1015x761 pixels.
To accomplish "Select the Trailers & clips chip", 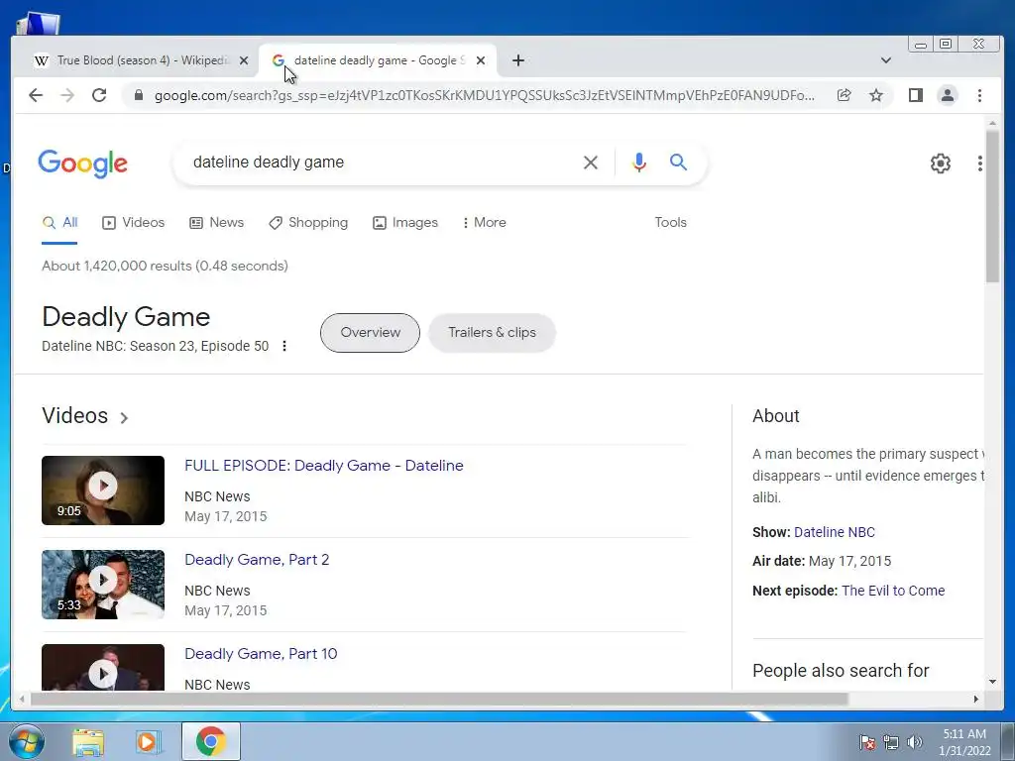I will (x=492, y=333).
